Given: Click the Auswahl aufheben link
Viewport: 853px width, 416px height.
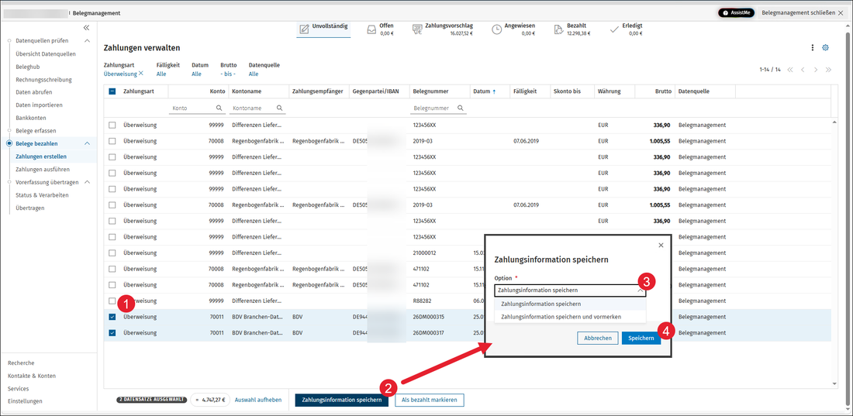Looking at the screenshot, I should click(x=258, y=400).
